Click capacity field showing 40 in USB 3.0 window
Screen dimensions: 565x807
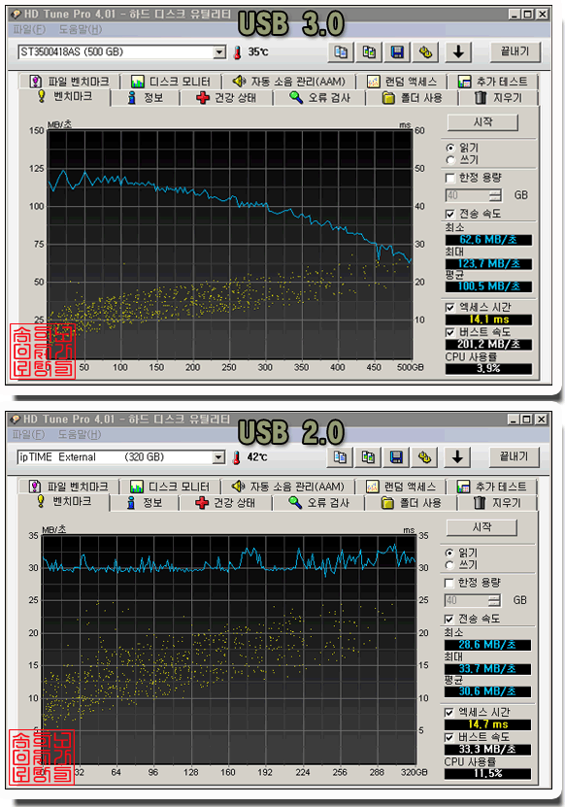(467, 195)
